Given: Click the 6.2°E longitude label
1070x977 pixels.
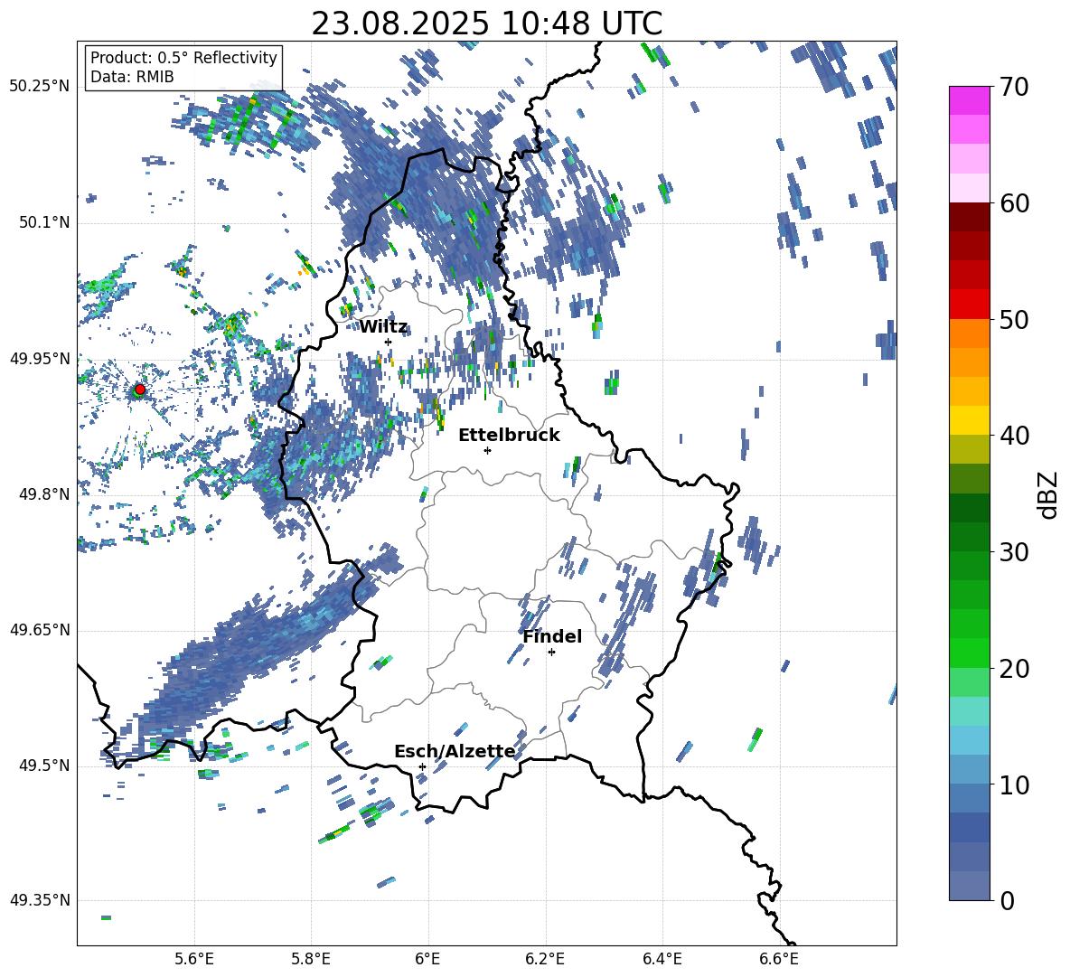Looking at the screenshot, I should [545, 959].
